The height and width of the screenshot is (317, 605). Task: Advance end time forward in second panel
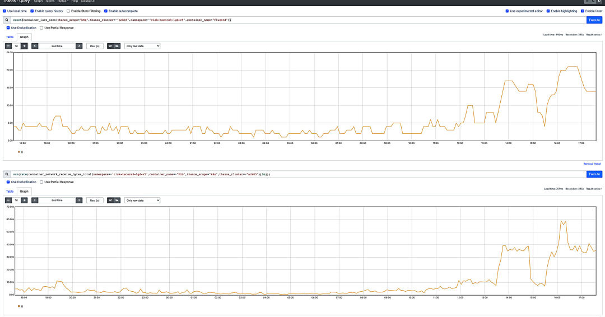point(79,200)
